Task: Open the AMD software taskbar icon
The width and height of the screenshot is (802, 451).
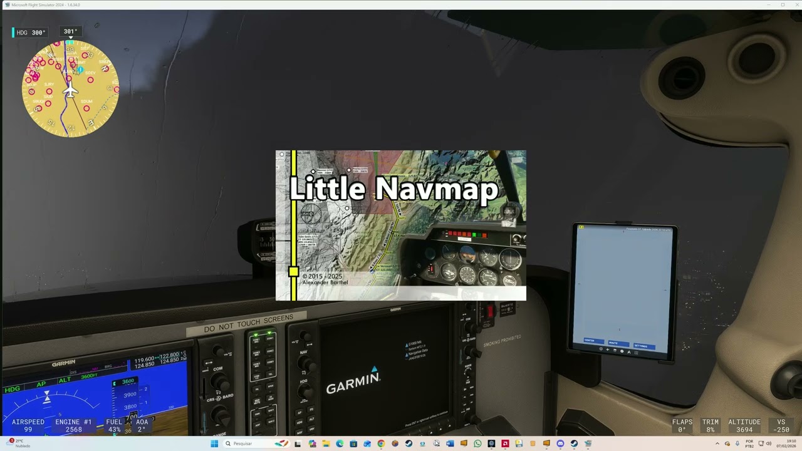Action: (505, 443)
